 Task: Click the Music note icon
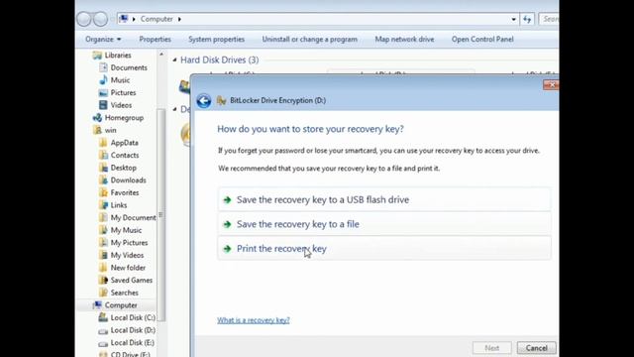coord(103,80)
